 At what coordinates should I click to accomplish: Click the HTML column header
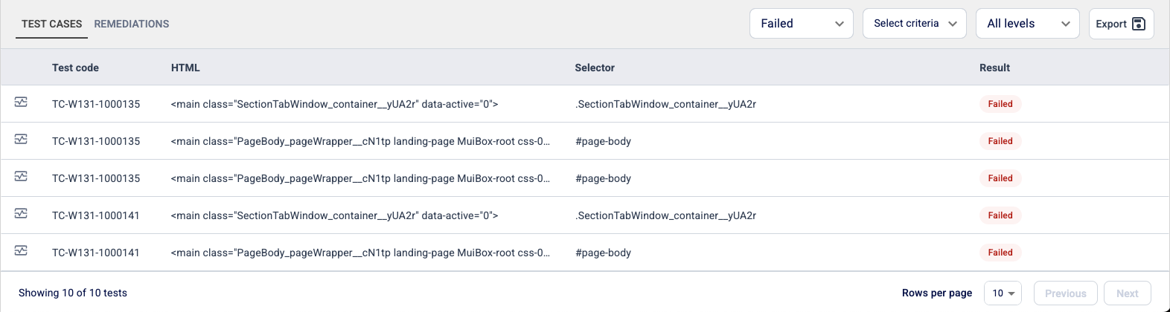(x=185, y=68)
